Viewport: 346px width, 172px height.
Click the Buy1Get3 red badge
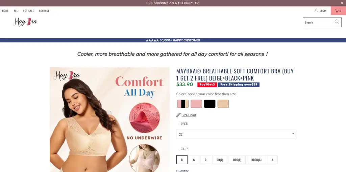[207, 85]
